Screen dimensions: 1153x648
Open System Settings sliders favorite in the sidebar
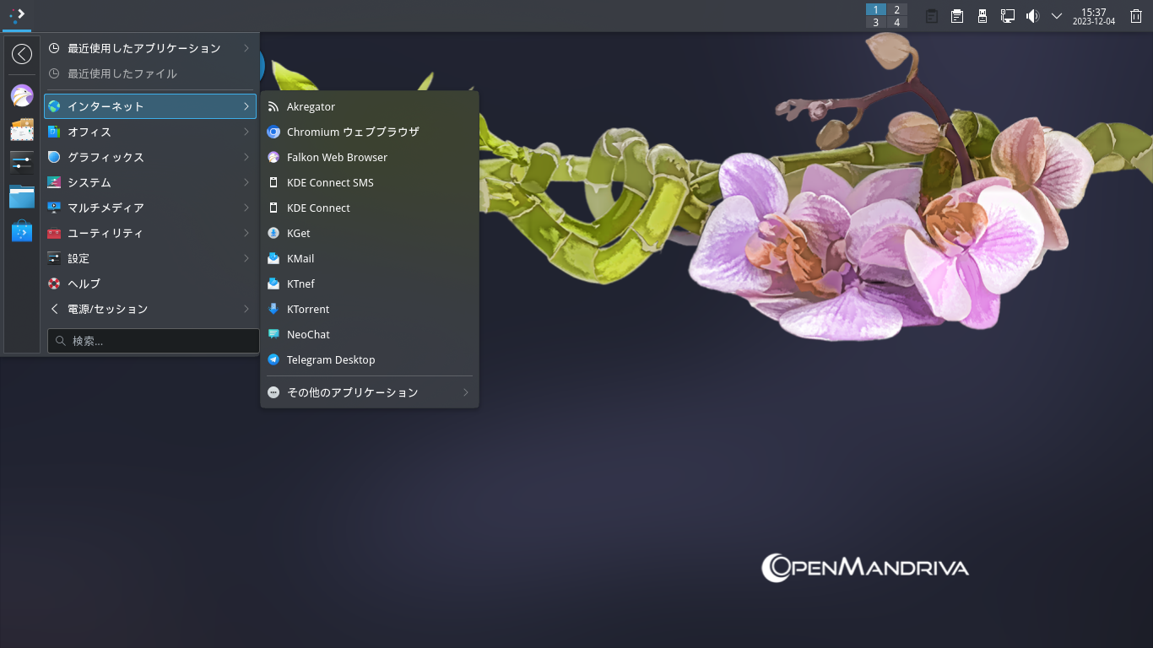click(22, 163)
